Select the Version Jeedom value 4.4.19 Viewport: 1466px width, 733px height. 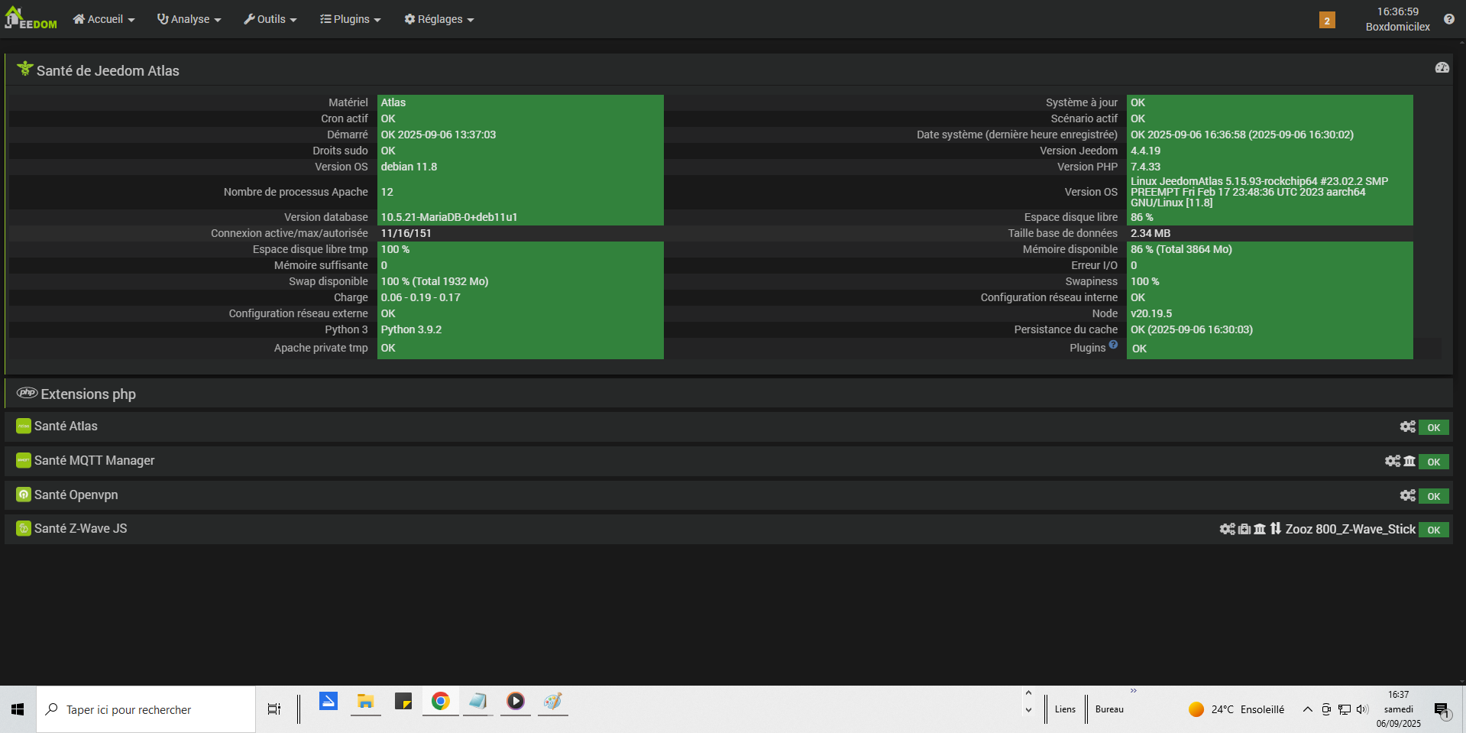click(1145, 151)
